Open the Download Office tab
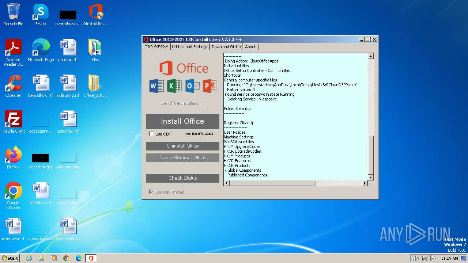The width and height of the screenshot is (468, 263). (x=226, y=47)
